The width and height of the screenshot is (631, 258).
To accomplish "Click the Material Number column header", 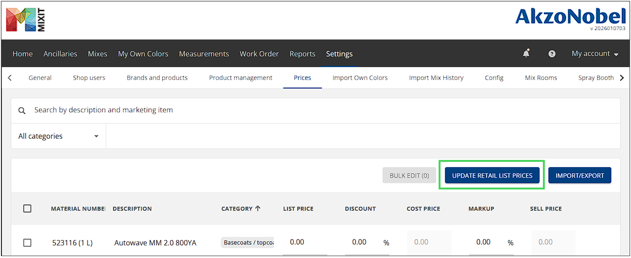I will click(78, 208).
